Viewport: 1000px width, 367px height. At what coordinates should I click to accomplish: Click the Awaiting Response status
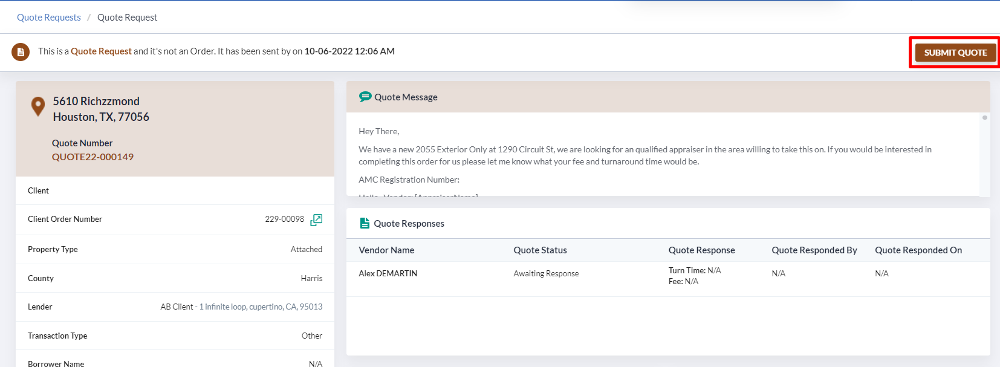[546, 273]
